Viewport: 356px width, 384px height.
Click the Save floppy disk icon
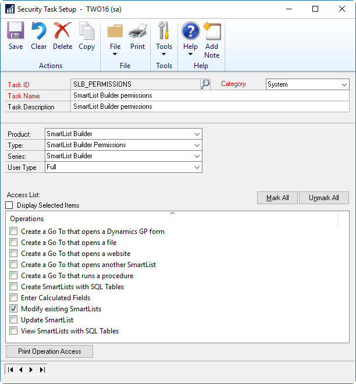16,31
